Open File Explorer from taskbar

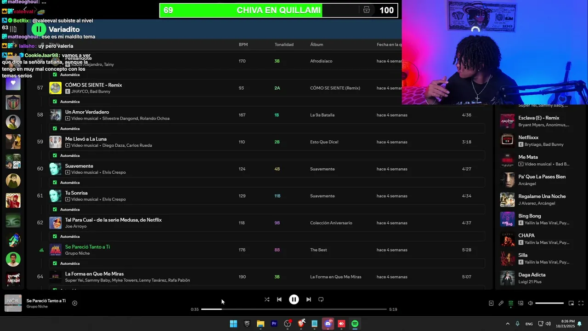(x=260, y=324)
